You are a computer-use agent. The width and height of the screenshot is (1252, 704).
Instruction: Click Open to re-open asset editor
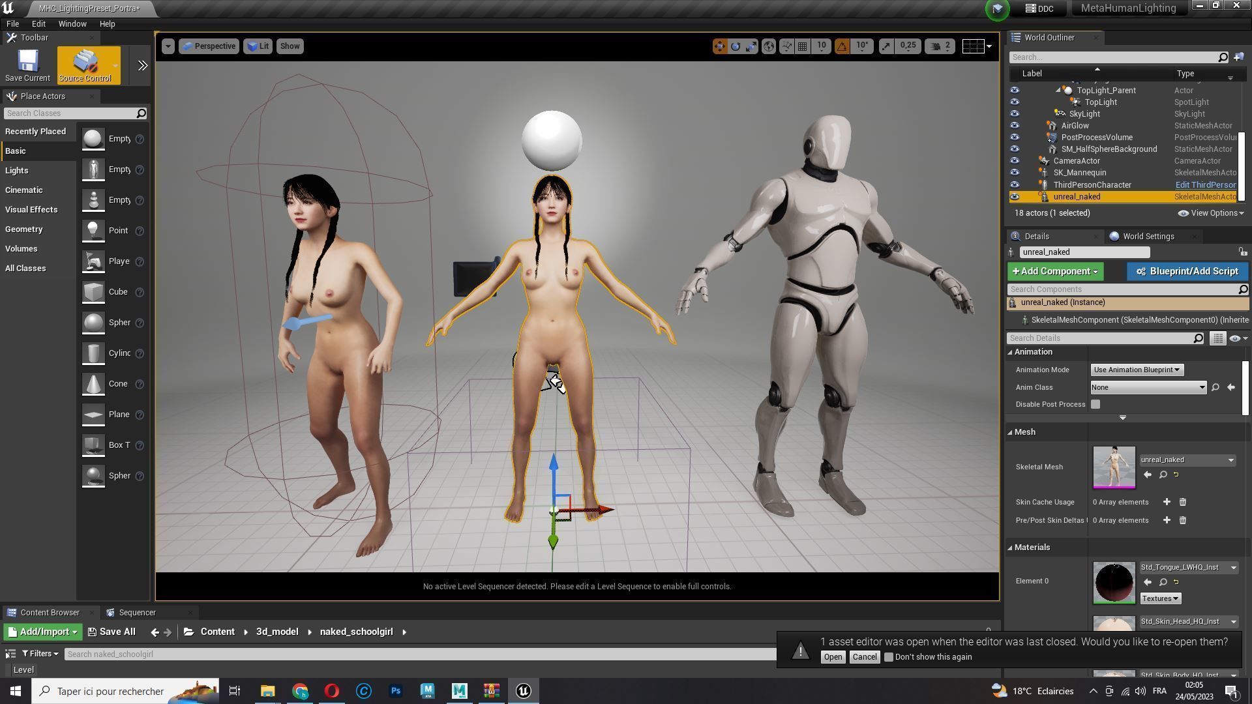tap(833, 657)
